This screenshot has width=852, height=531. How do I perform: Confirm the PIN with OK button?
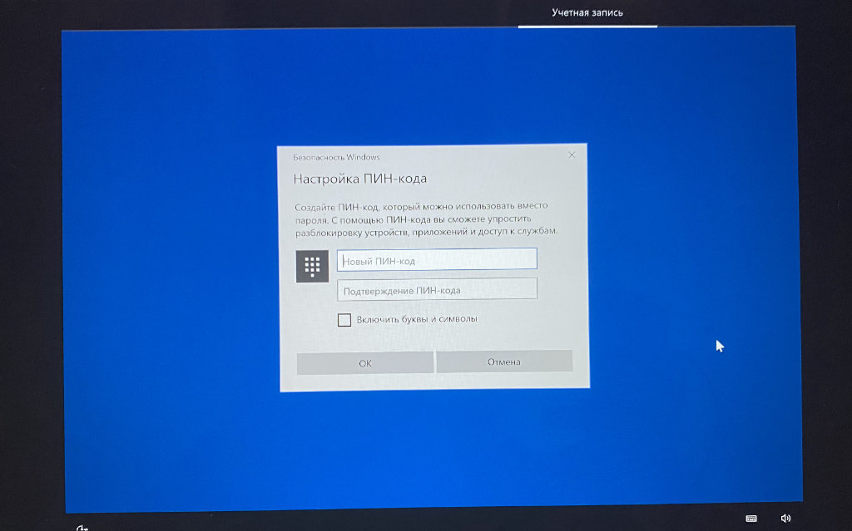coord(365,362)
